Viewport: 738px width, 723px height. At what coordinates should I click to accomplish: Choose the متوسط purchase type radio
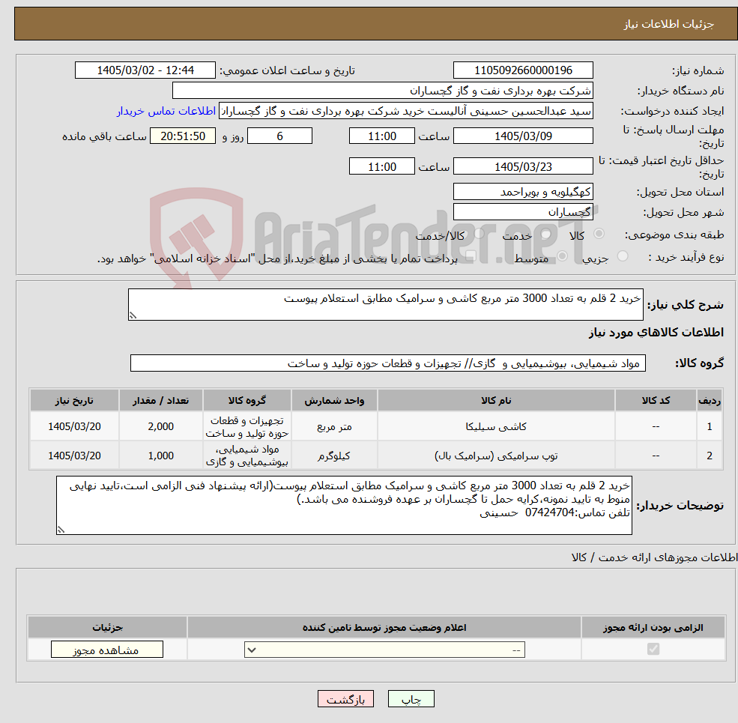563,256
